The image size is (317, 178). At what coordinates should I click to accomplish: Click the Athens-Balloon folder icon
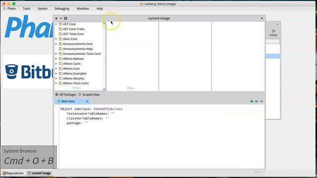point(60,58)
